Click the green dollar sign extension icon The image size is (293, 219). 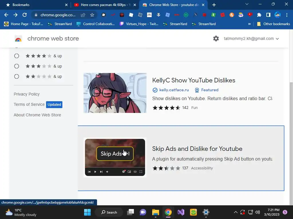(213, 15)
